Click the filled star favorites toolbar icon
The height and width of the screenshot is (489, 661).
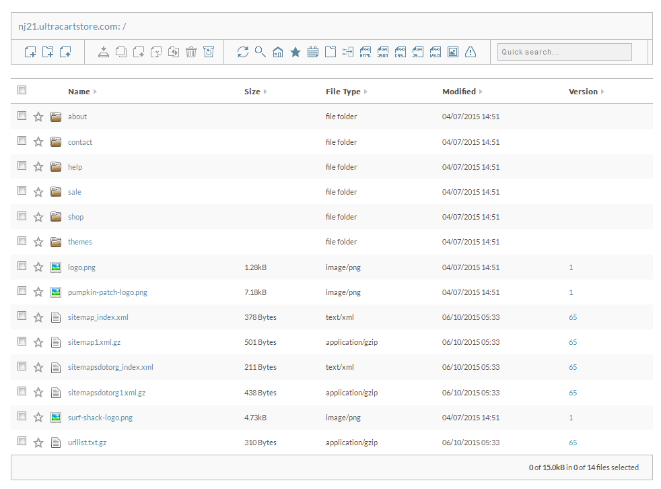[295, 52]
